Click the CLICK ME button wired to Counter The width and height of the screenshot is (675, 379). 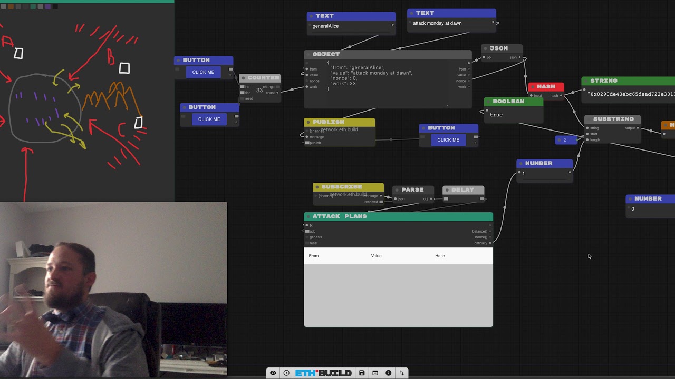(x=204, y=72)
